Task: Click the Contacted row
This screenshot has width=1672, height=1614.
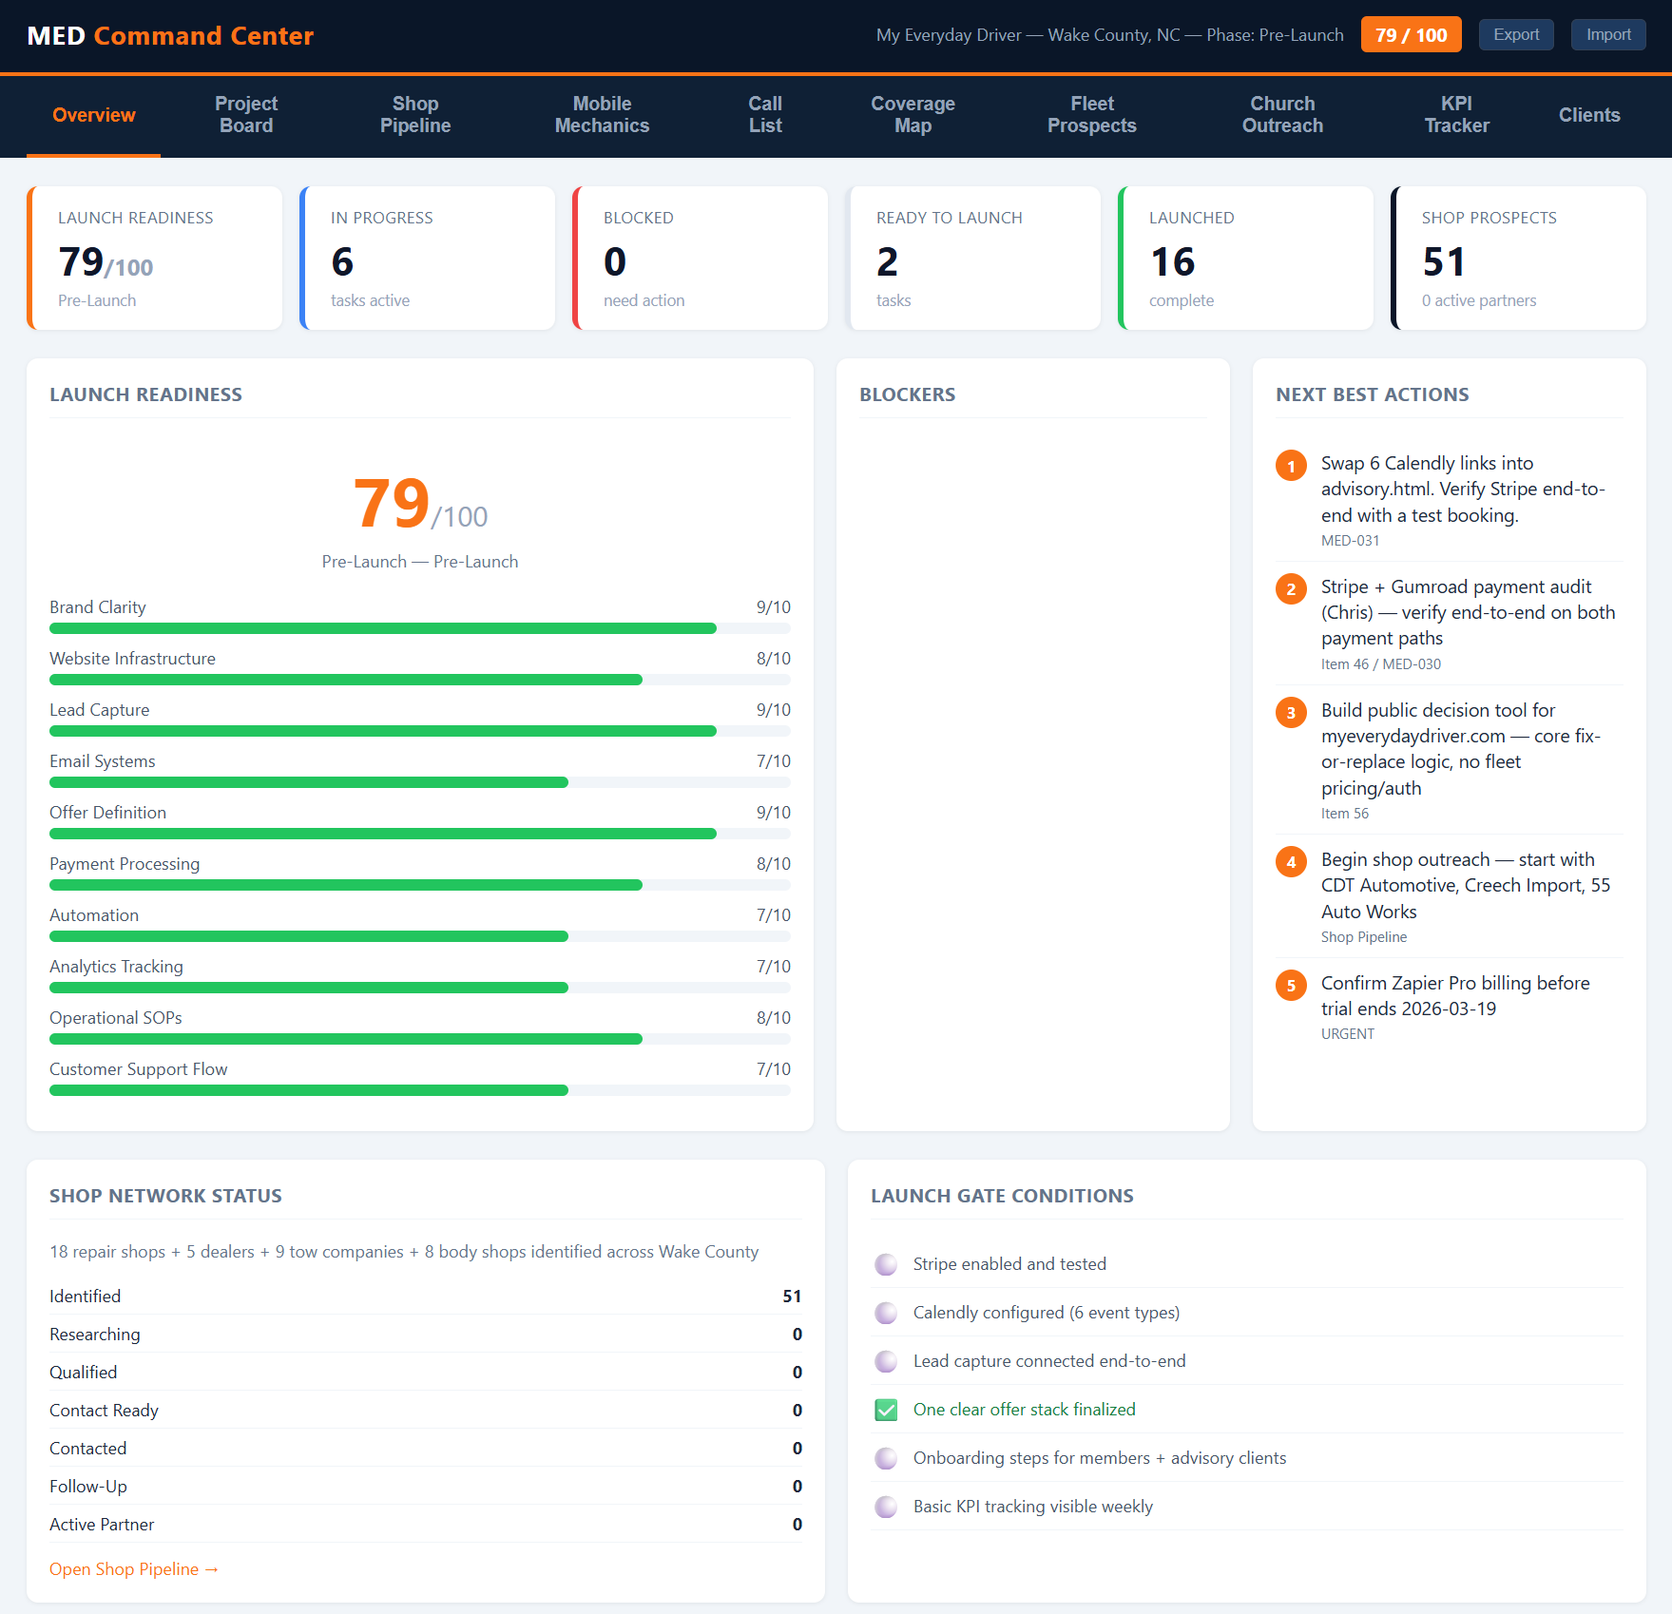Action: click(426, 1449)
